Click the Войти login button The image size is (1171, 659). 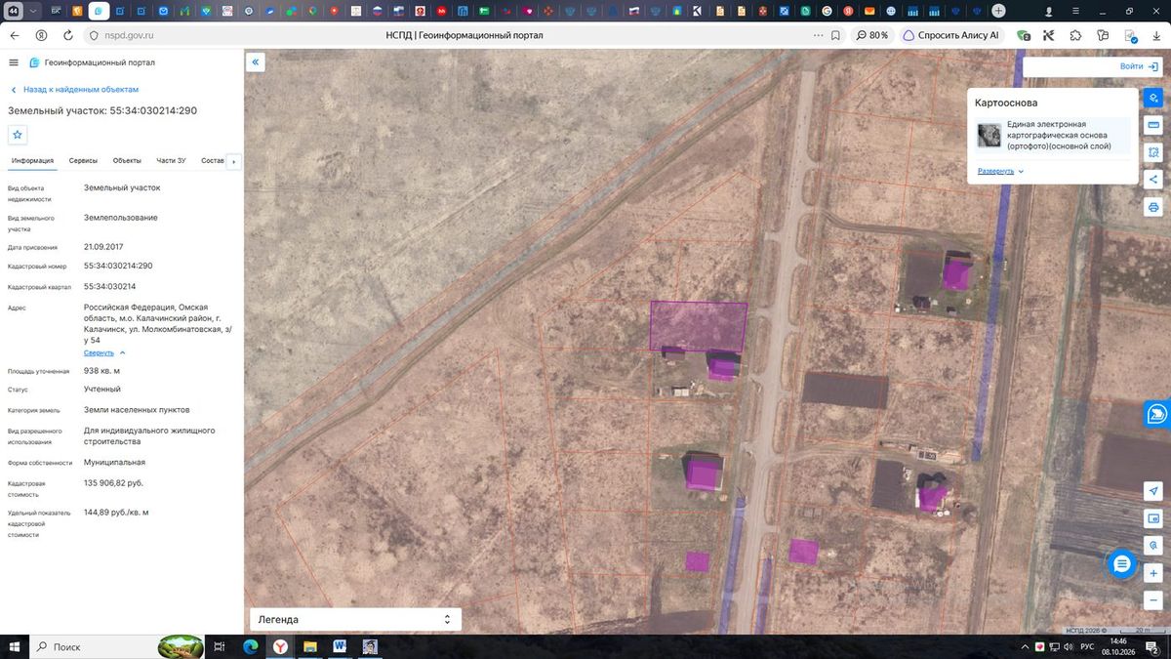coord(1137,66)
